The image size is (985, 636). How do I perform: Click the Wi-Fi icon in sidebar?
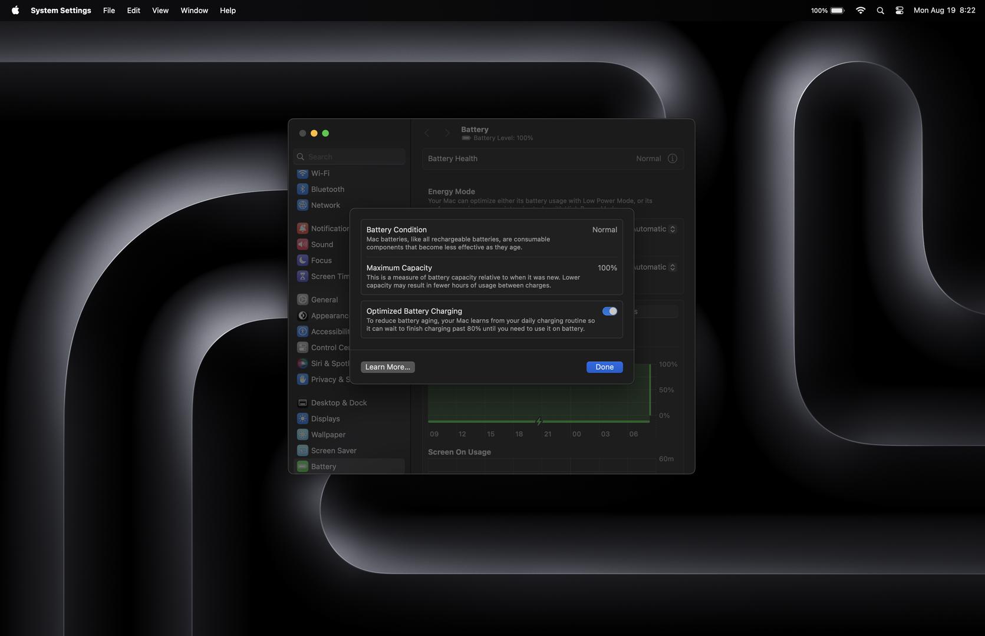tap(302, 173)
